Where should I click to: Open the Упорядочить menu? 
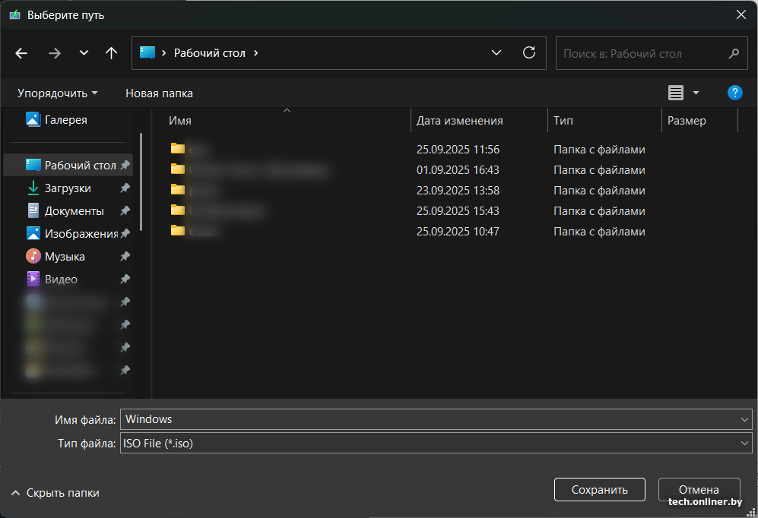click(58, 93)
